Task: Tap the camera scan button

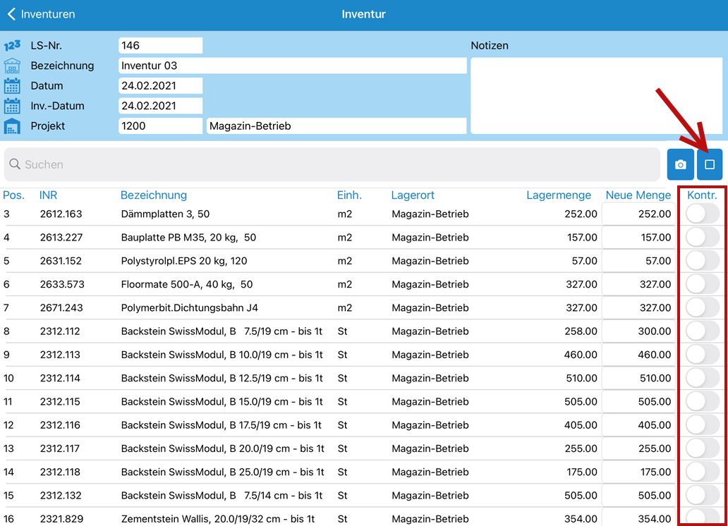Action: point(680,164)
